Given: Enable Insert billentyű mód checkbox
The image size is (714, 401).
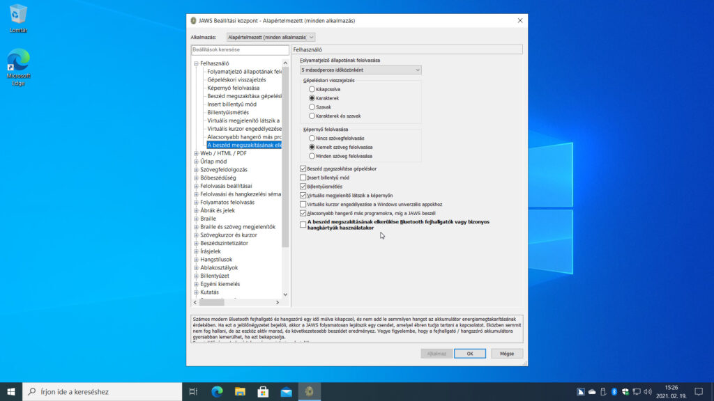Looking at the screenshot, I should point(303,178).
